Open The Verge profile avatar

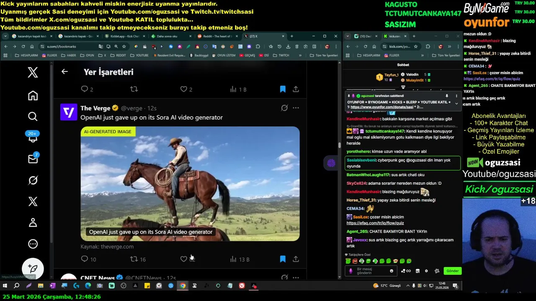[x=69, y=112]
